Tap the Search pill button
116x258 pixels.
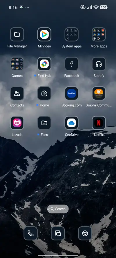(x=58, y=209)
